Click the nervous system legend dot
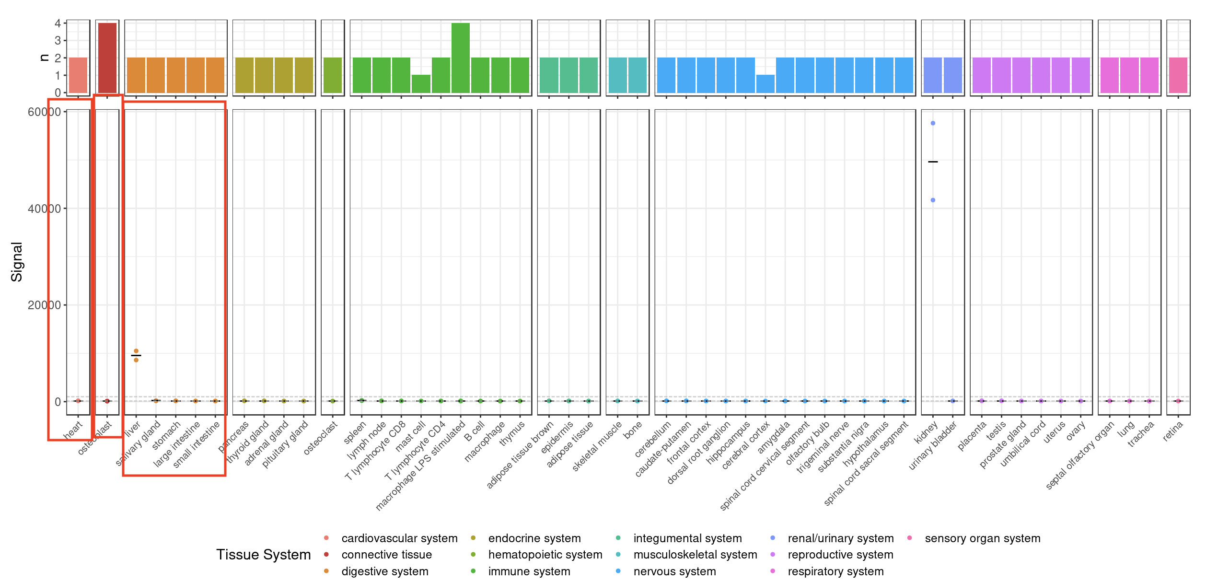The width and height of the screenshot is (1206, 582). pos(618,571)
